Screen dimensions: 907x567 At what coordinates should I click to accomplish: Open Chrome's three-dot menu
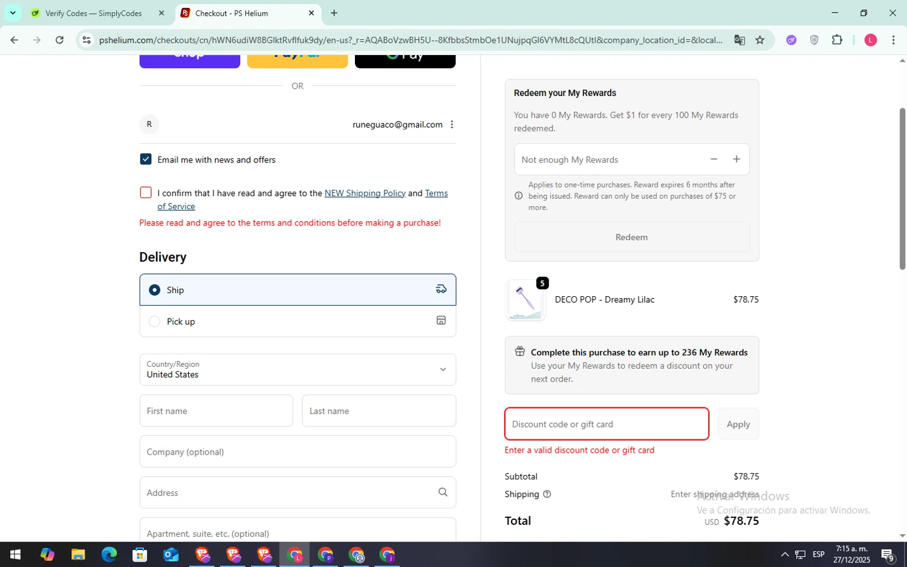(893, 40)
